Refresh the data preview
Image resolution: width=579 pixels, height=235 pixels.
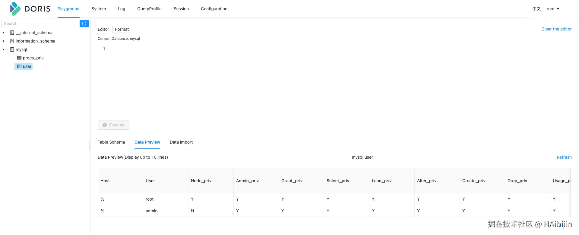coord(564,157)
